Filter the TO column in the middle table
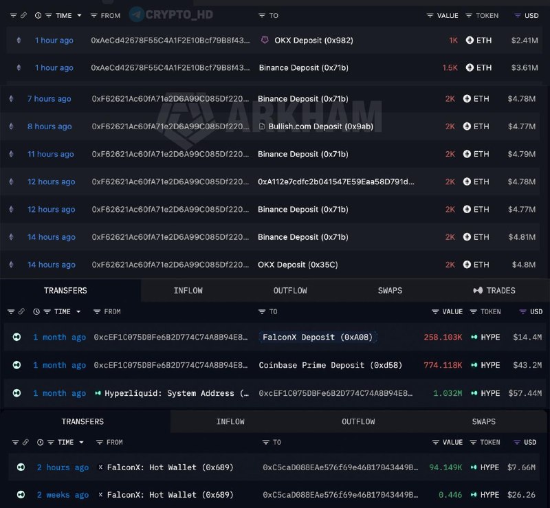This screenshot has width=550, height=508. (262, 311)
